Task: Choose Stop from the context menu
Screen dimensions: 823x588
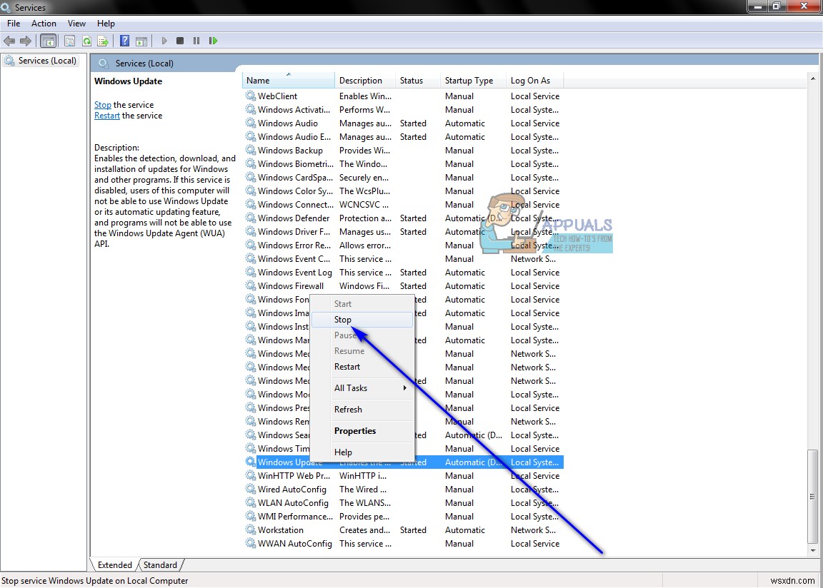Action: pyautogui.click(x=342, y=320)
